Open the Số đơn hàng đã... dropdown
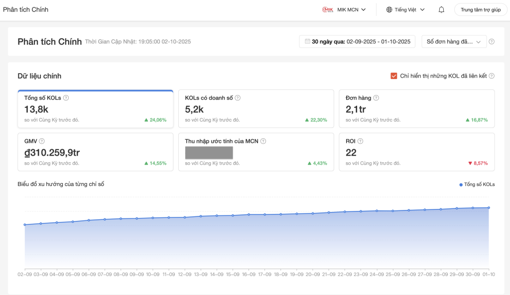This screenshot has height=295, width=510. (x=453, y=42)
